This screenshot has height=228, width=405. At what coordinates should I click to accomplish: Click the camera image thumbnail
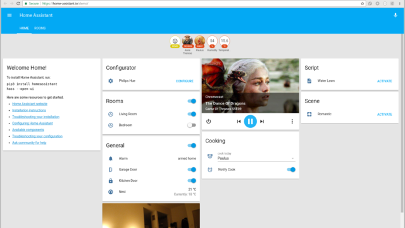coord(151,215)
